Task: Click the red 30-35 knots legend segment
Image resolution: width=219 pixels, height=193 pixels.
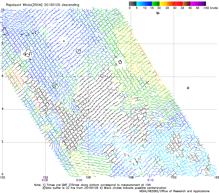Action: (179, 4)
